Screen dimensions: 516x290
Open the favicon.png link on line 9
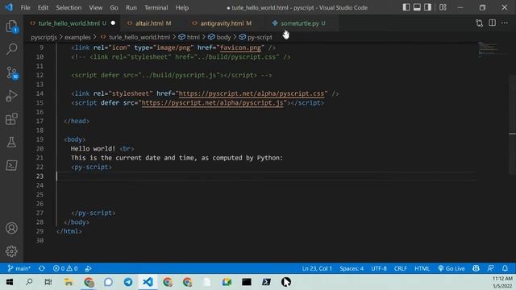240,48
